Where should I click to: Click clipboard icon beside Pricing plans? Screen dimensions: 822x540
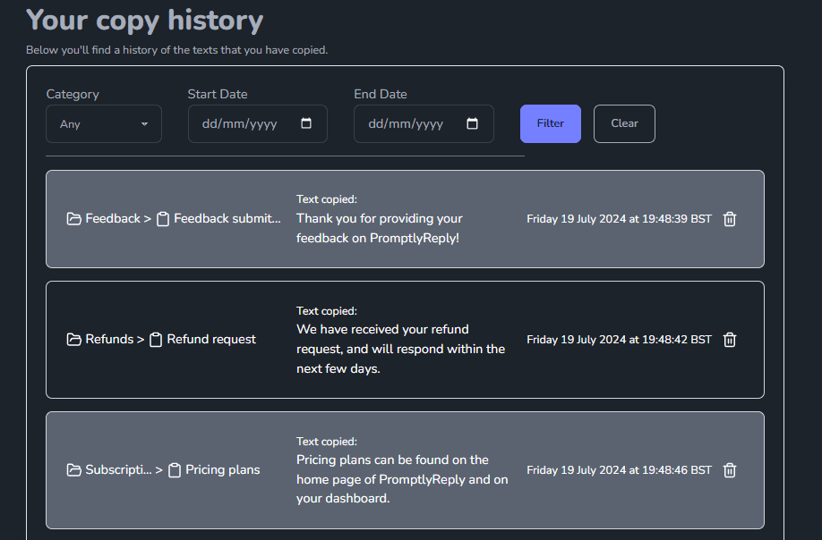tap(175, 470)
